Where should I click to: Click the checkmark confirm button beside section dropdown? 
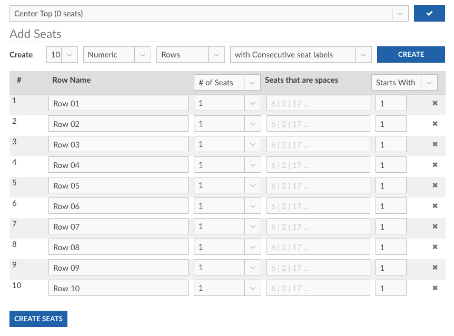coord(429,14)
